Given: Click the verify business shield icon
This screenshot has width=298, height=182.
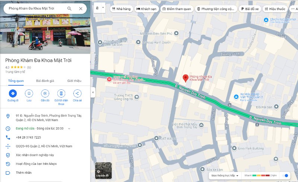Looking at the screenshot, I should pos(8,155).
